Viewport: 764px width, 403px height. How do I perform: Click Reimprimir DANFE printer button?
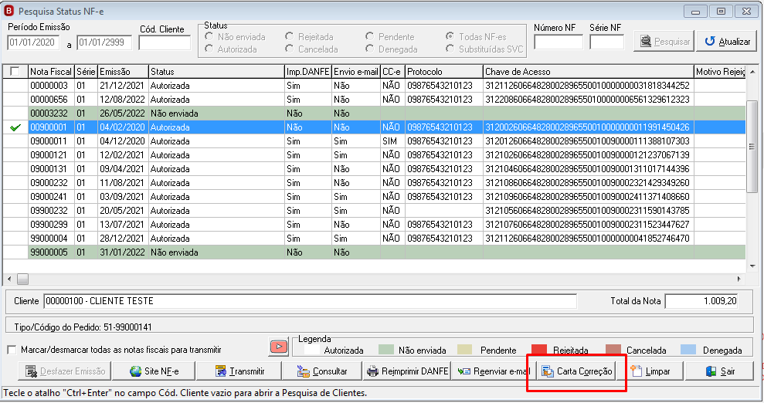tap(407, 371)
